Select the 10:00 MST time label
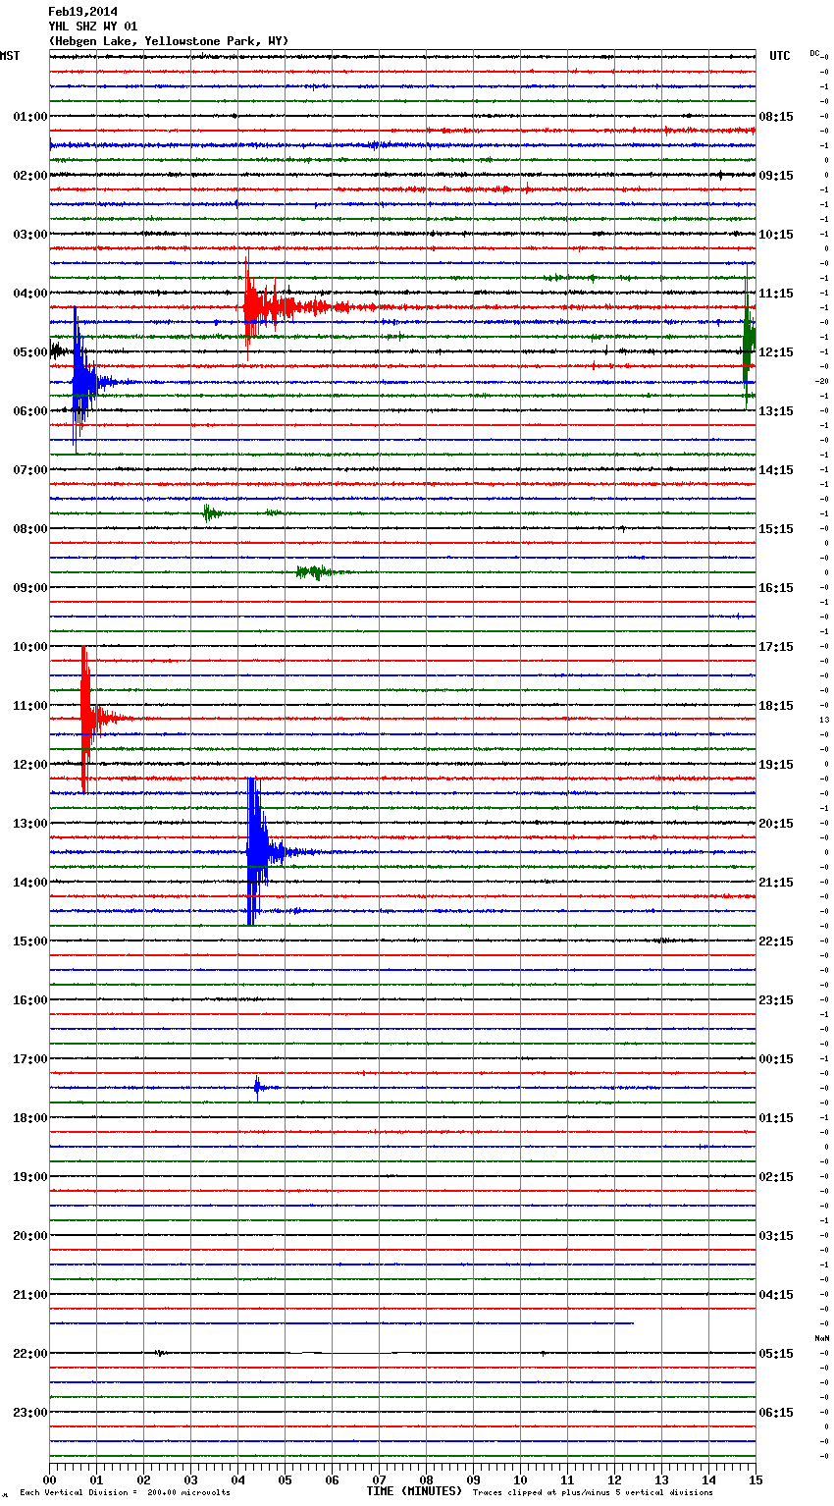Screen dimensions: 834x1506 coord(29,646)
